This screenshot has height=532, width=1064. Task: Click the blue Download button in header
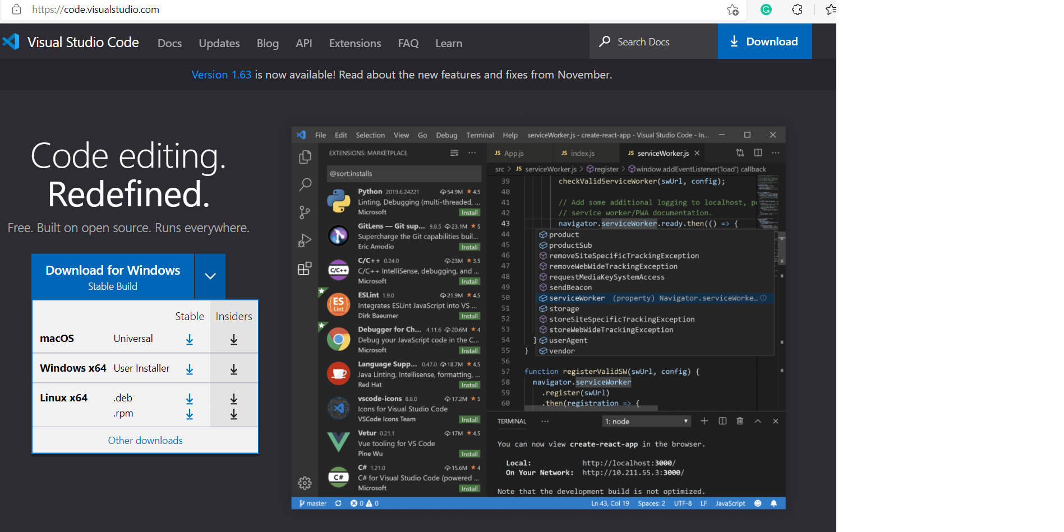click(x=764, y=41)
